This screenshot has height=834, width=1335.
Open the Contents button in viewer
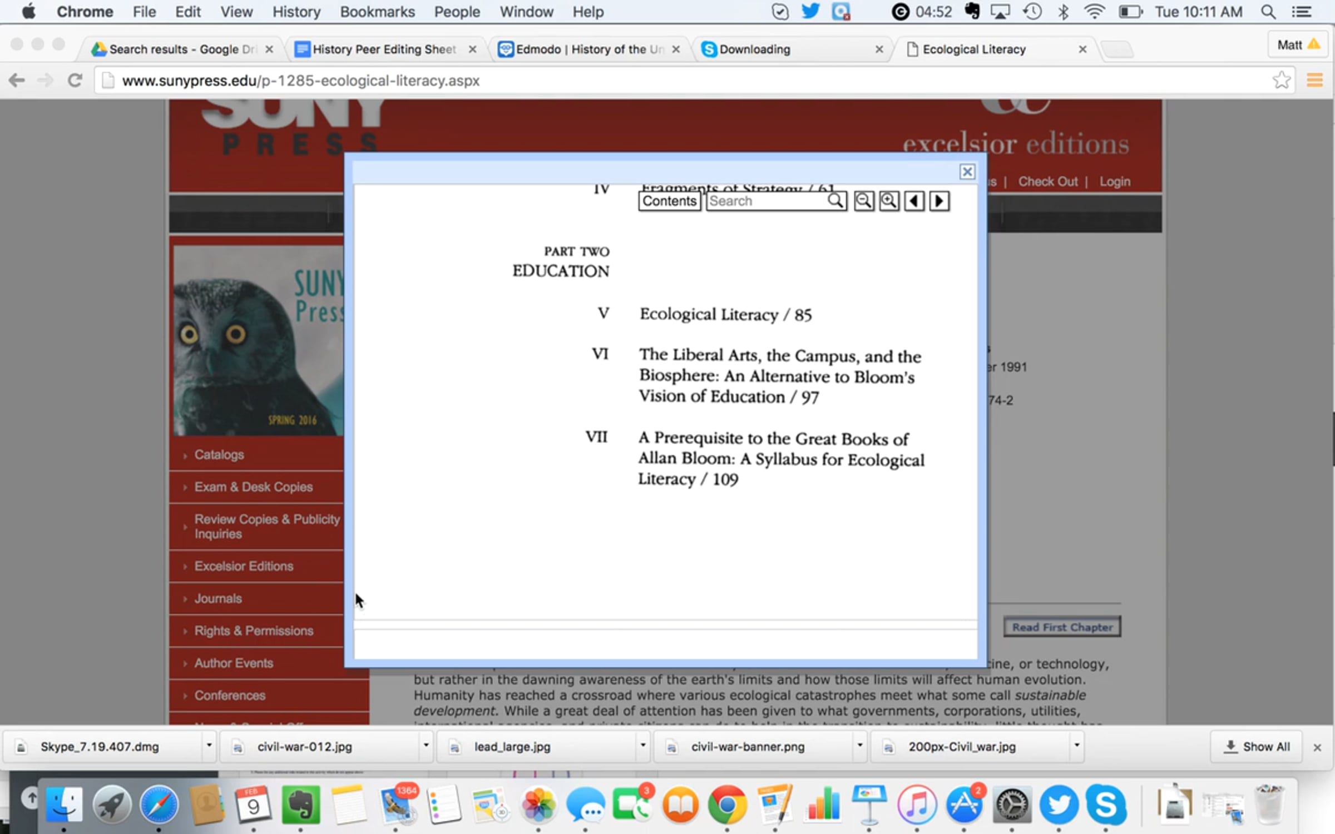[669, 201]
